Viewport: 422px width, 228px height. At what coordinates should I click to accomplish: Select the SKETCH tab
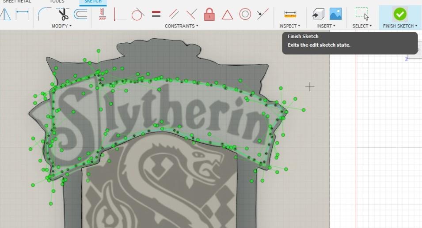click(93, 2)
